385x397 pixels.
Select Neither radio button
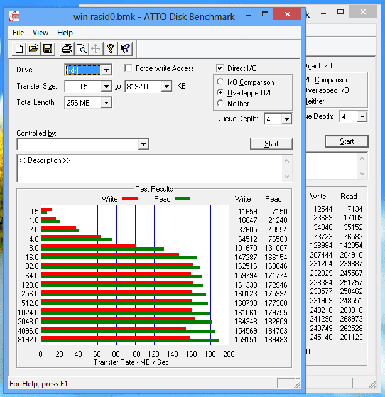[220, 103]
